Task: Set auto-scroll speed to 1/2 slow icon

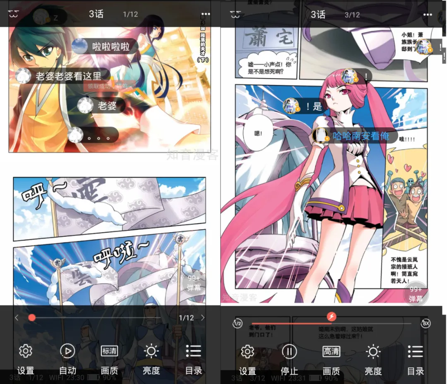Action: click(x=238, y=323)
